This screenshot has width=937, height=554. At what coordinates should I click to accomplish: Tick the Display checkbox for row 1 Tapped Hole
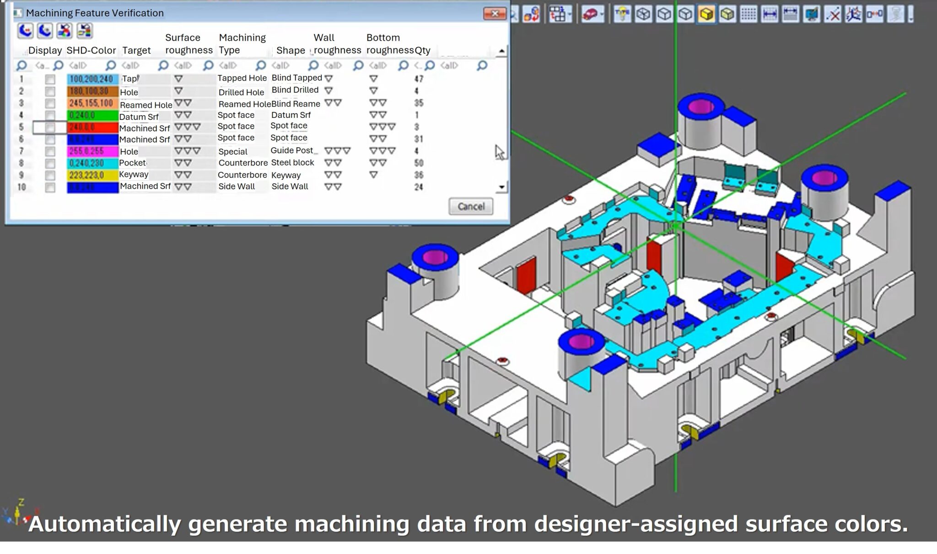tap(50, 80)
